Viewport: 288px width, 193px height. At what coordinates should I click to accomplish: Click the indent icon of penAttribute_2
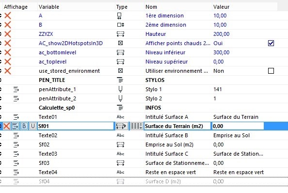(x=16, y=98)
